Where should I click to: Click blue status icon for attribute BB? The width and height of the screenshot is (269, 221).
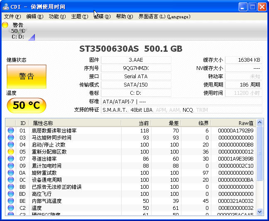[x=11, y=187]
